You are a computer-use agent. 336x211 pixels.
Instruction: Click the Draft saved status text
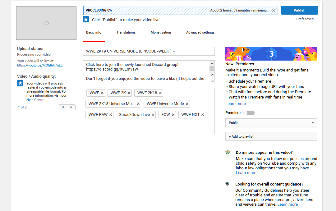(x=305, y=19)
